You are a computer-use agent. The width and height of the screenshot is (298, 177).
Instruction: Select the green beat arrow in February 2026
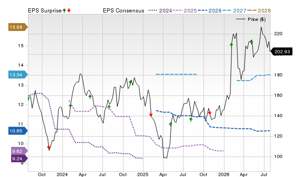(231, 45)
